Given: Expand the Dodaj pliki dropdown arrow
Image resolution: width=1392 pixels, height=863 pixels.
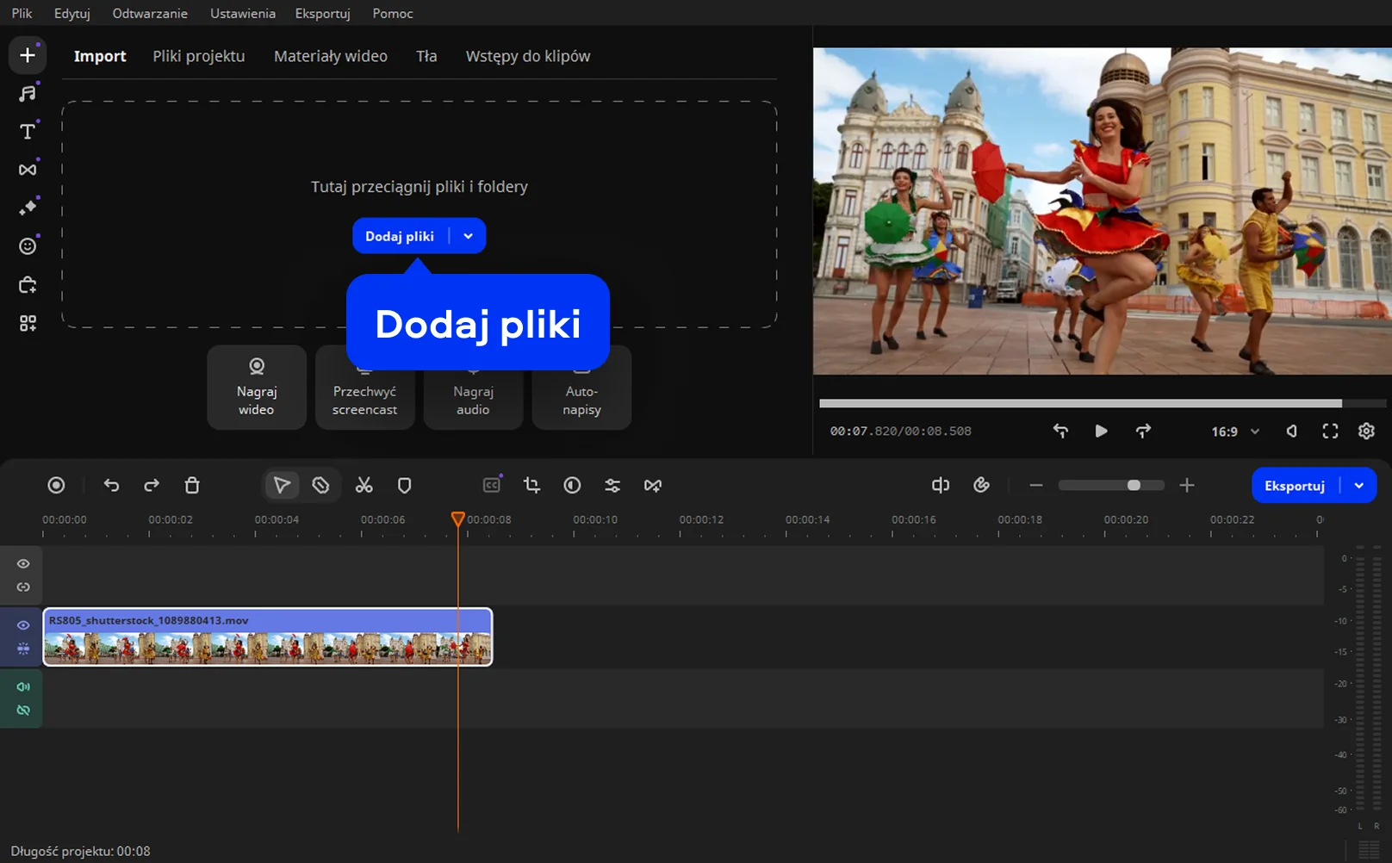Looking at the screenshot, I should [468, 236].
